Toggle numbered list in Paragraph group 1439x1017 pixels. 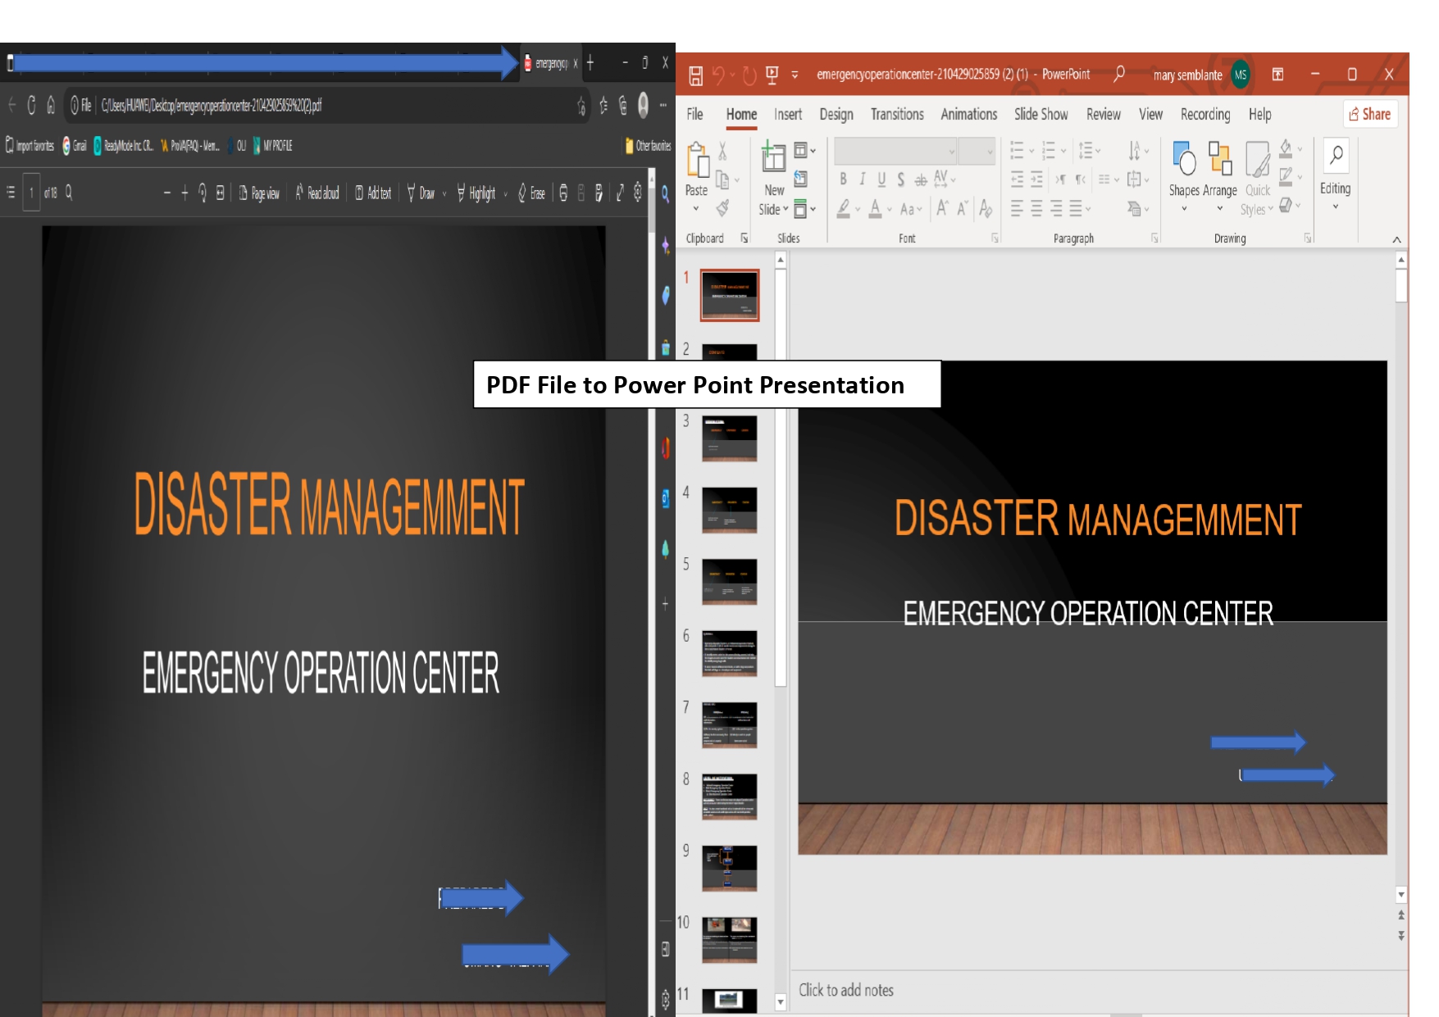(1048, 150)
